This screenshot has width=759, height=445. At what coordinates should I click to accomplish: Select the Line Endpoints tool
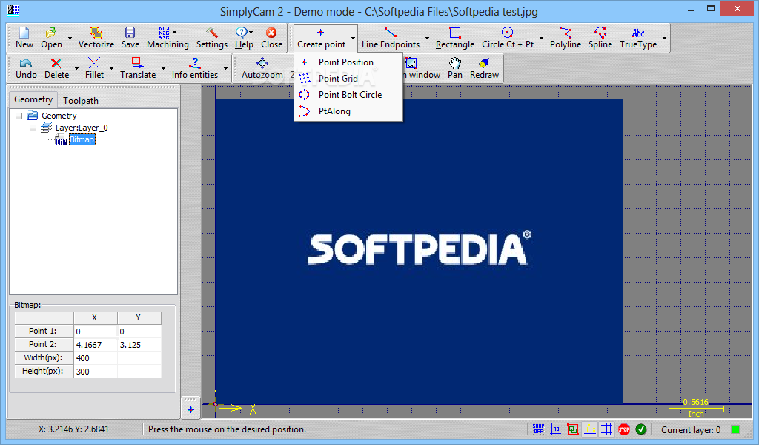pyautogui.click(x=390, y=38)
